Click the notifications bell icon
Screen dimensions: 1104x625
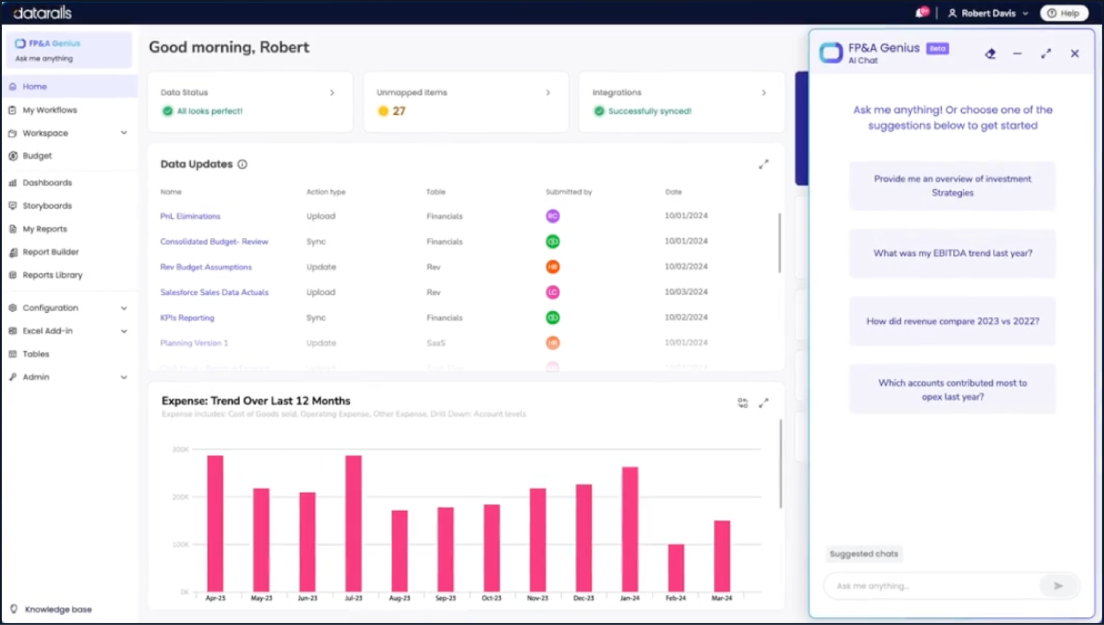tap(921, 13)
